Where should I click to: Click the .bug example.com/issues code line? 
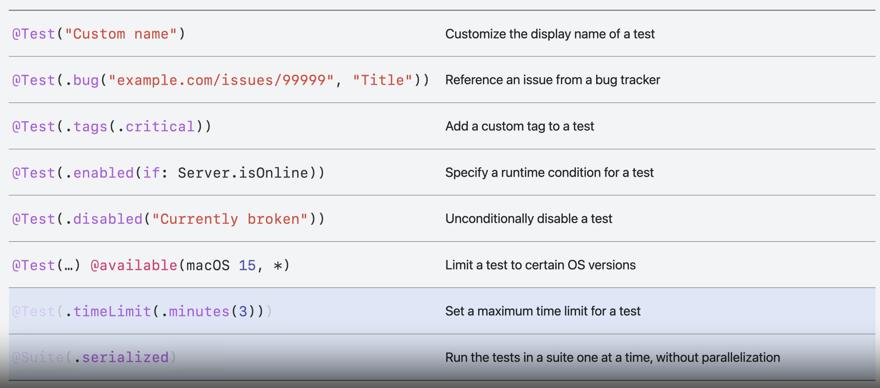tap(220, 80)
